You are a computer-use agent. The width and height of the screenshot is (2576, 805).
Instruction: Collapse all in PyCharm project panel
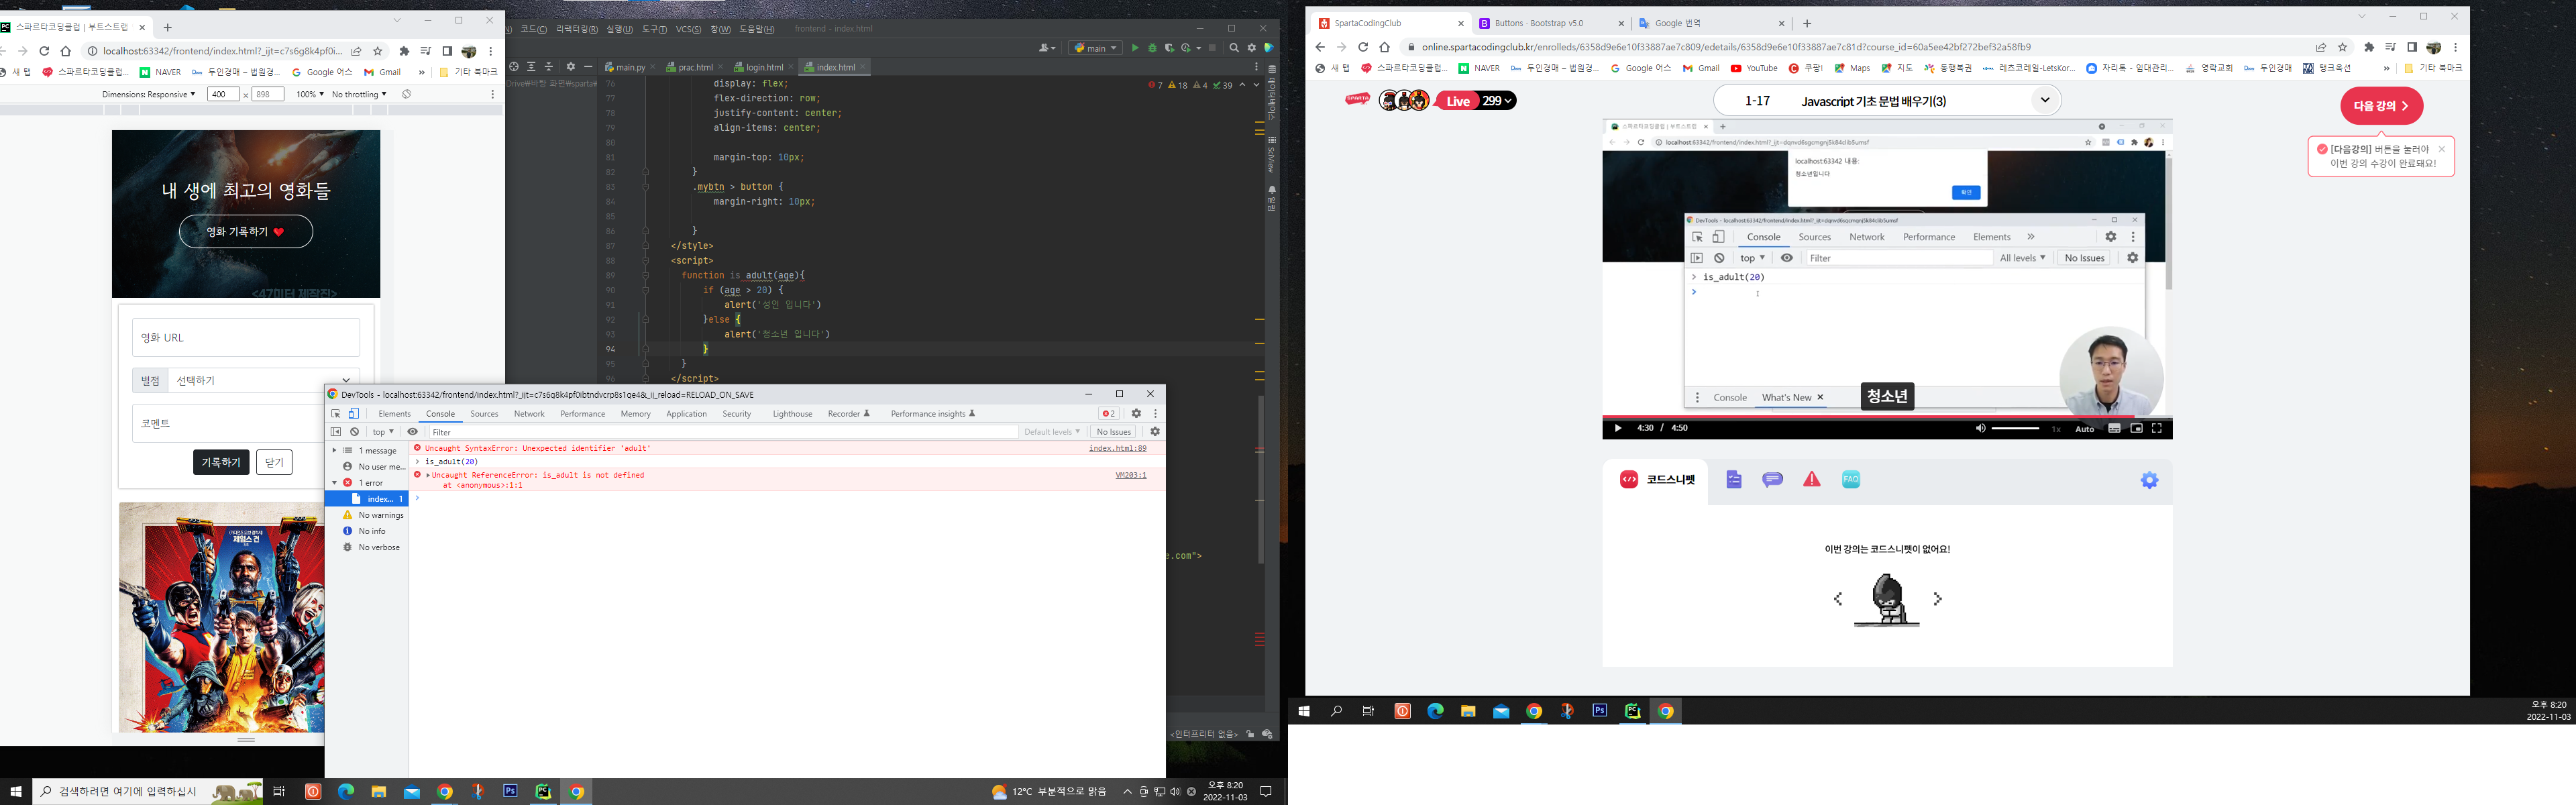(x=548, y=67)
